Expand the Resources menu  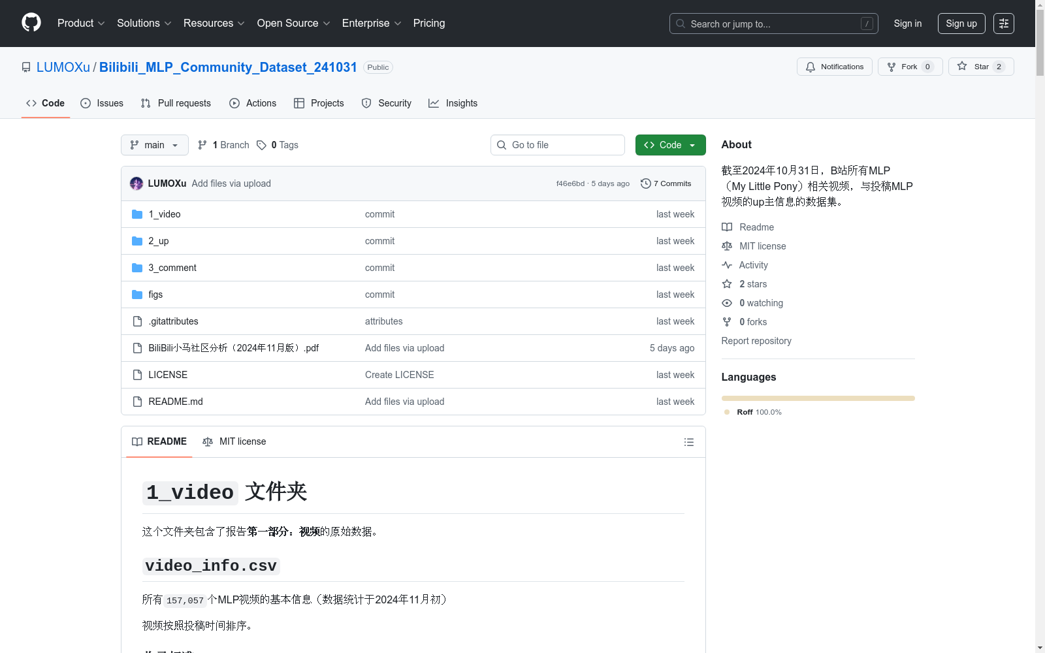click(x=214, y=23)
